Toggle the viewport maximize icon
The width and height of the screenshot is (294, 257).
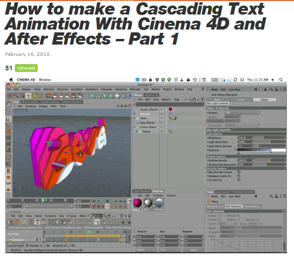tap(129, 106)
